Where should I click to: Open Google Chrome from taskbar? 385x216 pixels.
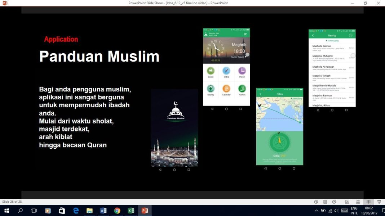(x=117, y=211)
